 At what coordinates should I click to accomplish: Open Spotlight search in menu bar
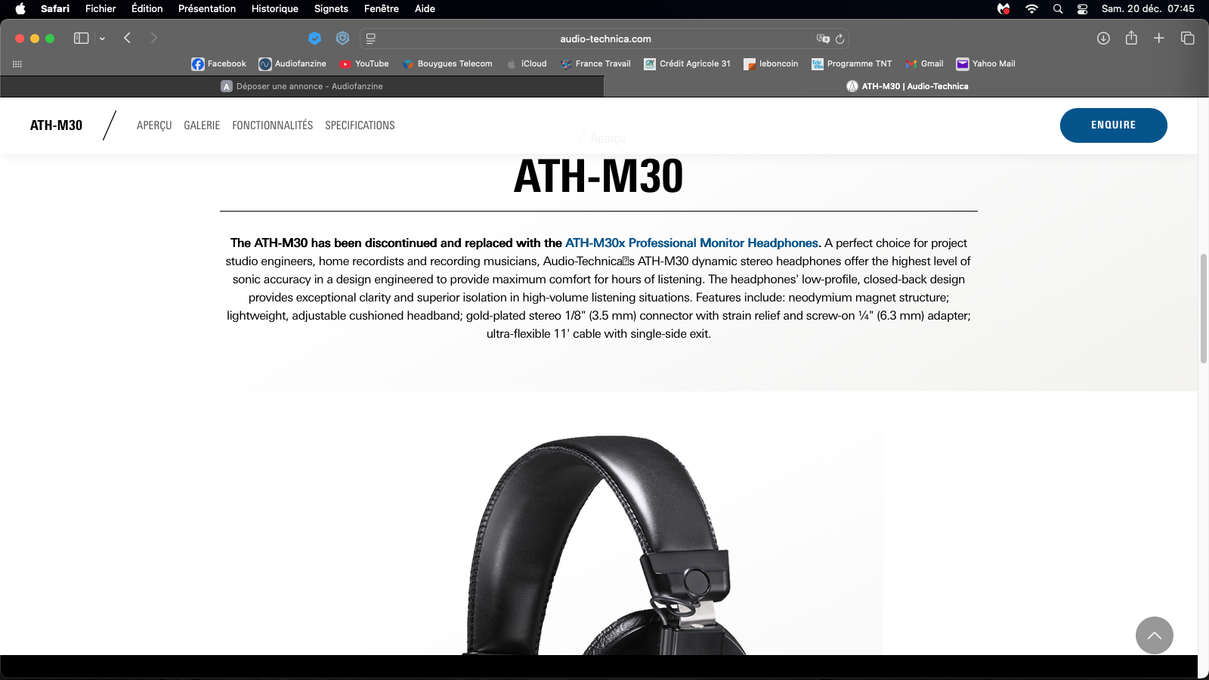tap(1058, 9)
